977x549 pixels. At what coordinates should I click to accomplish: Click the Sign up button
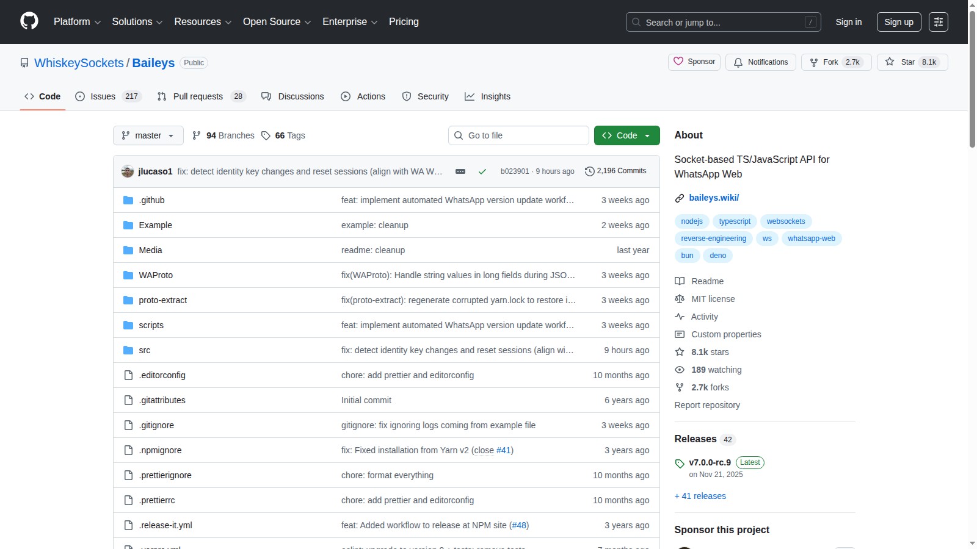pos(899,22)
